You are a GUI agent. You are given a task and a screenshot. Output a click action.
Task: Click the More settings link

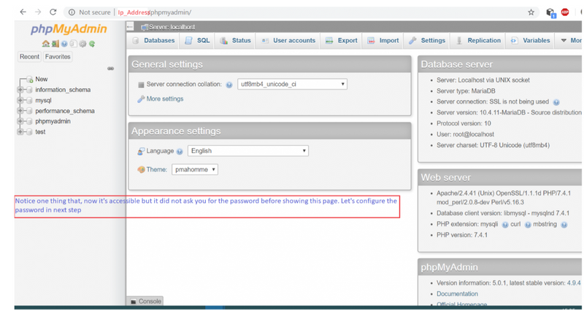[x=164, y=98]
